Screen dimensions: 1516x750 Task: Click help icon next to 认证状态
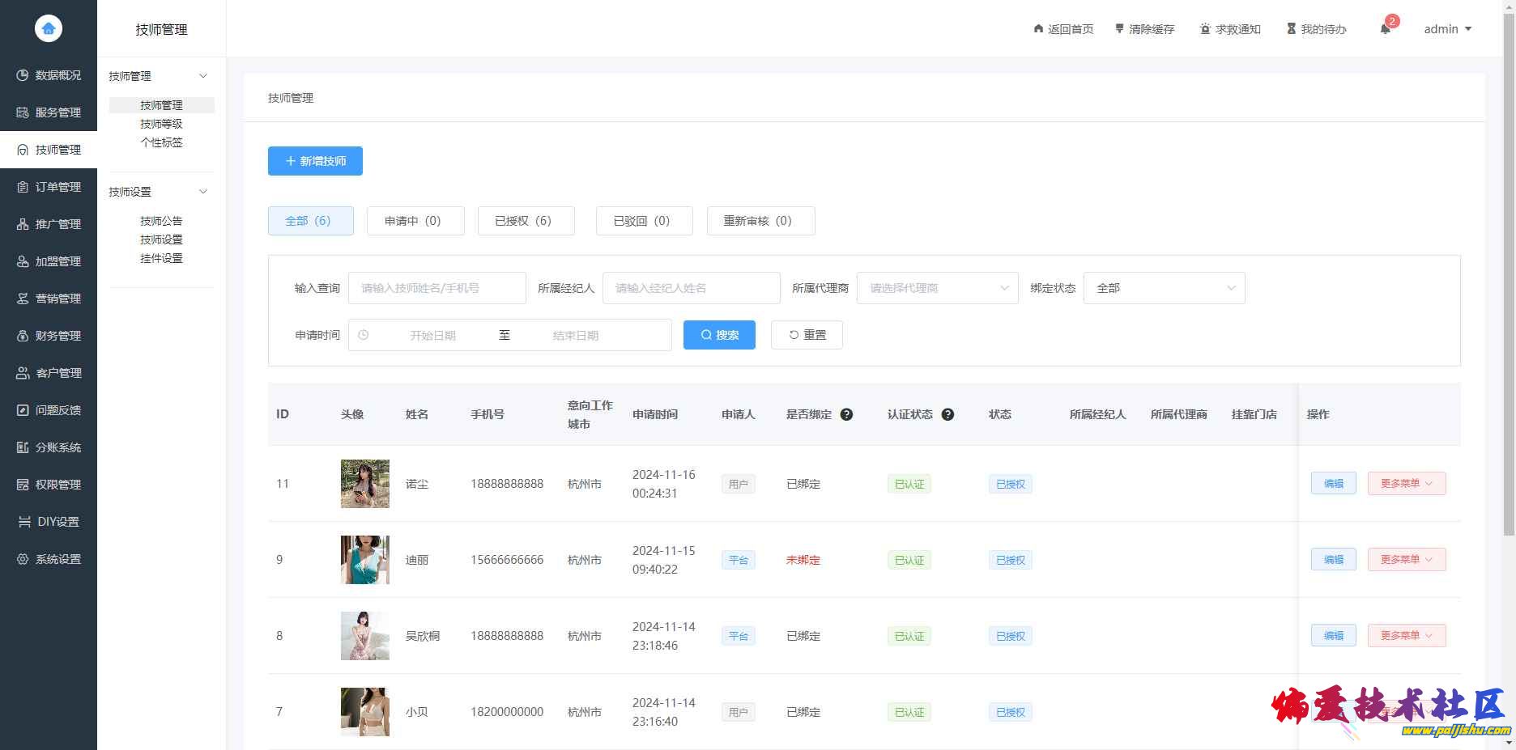click(x=947, y=414)
